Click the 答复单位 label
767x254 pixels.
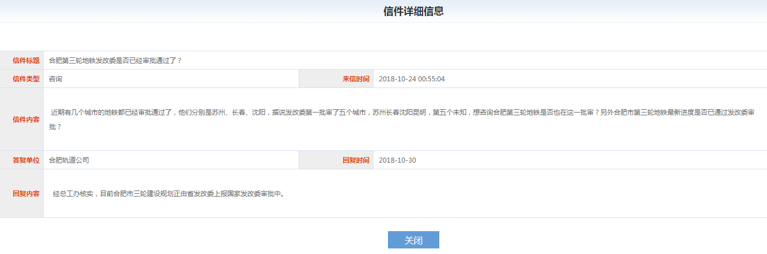[26, 160]
